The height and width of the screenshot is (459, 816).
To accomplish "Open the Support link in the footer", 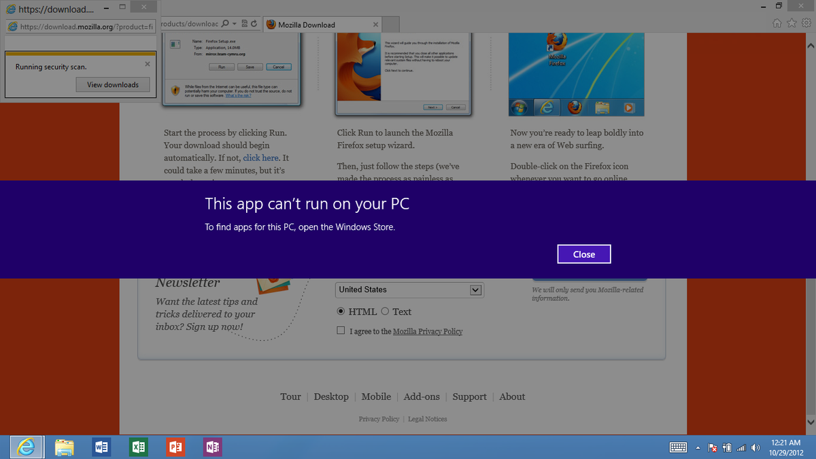I will point(469,396).
